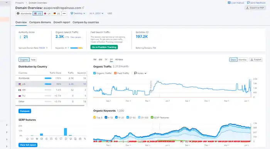270x149 pixels.
Task: Expand the lowest sidebar chevron
Action: point(7,146)
